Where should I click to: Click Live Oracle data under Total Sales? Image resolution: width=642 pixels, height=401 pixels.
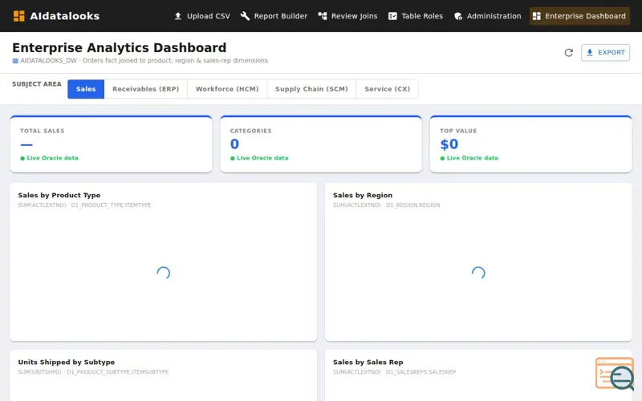point(49,158)
